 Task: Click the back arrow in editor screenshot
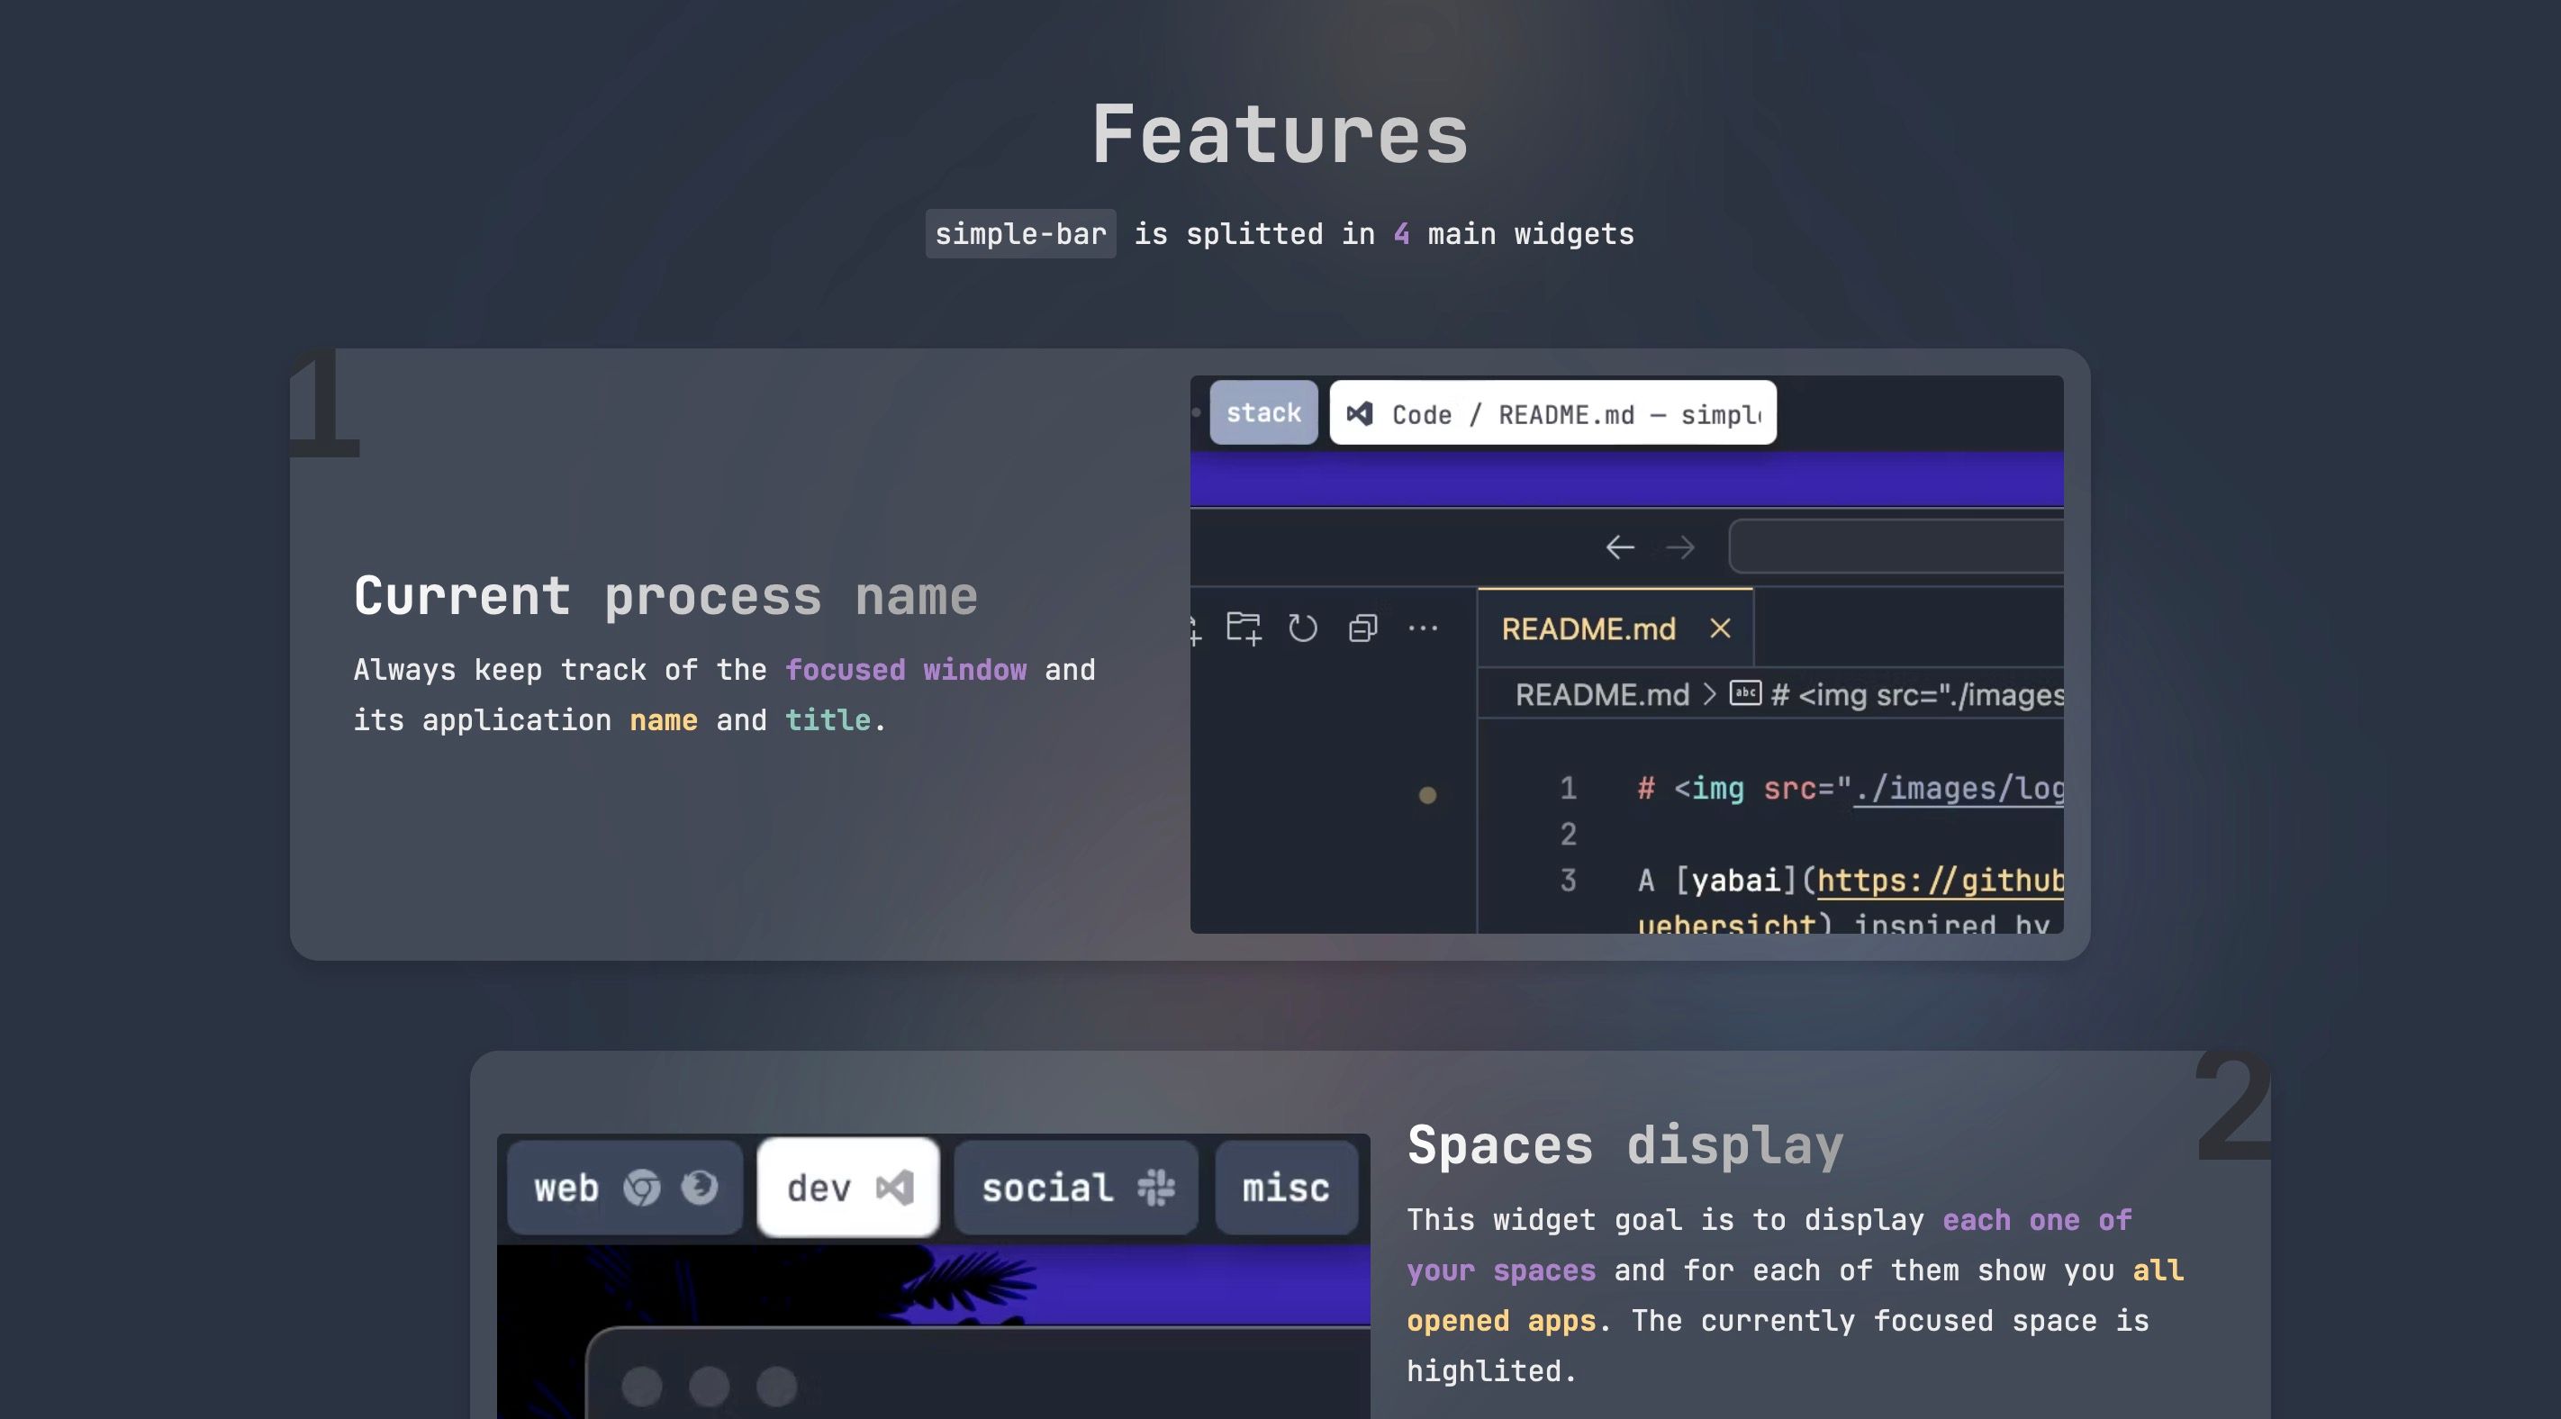(1619, 547)
